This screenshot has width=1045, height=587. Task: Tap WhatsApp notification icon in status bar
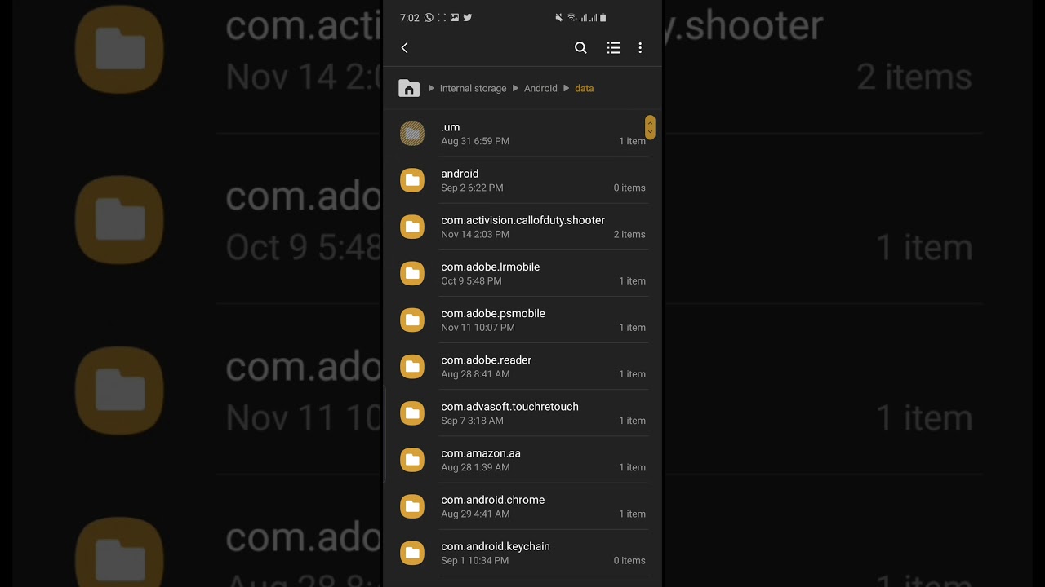coord(429,17)
